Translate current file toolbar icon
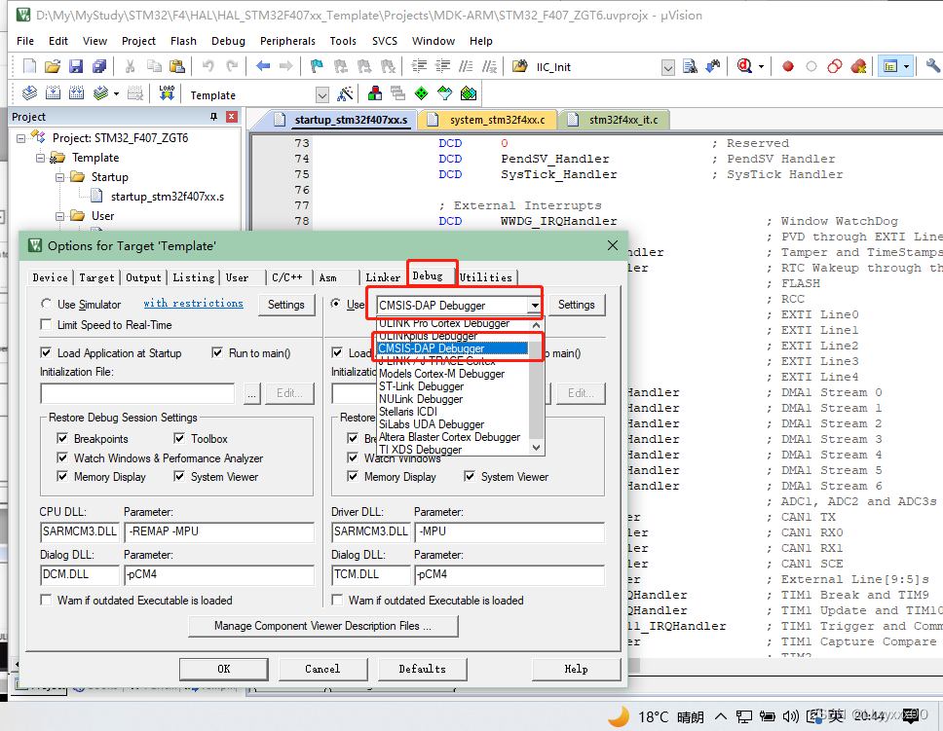 pyautogui.click(x=29, y=93)
